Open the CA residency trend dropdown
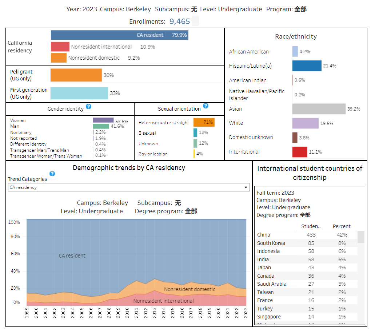The image size is (371, 329). coord(129,187)
